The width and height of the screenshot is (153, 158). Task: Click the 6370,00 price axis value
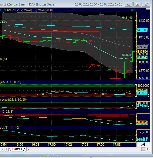144,71
